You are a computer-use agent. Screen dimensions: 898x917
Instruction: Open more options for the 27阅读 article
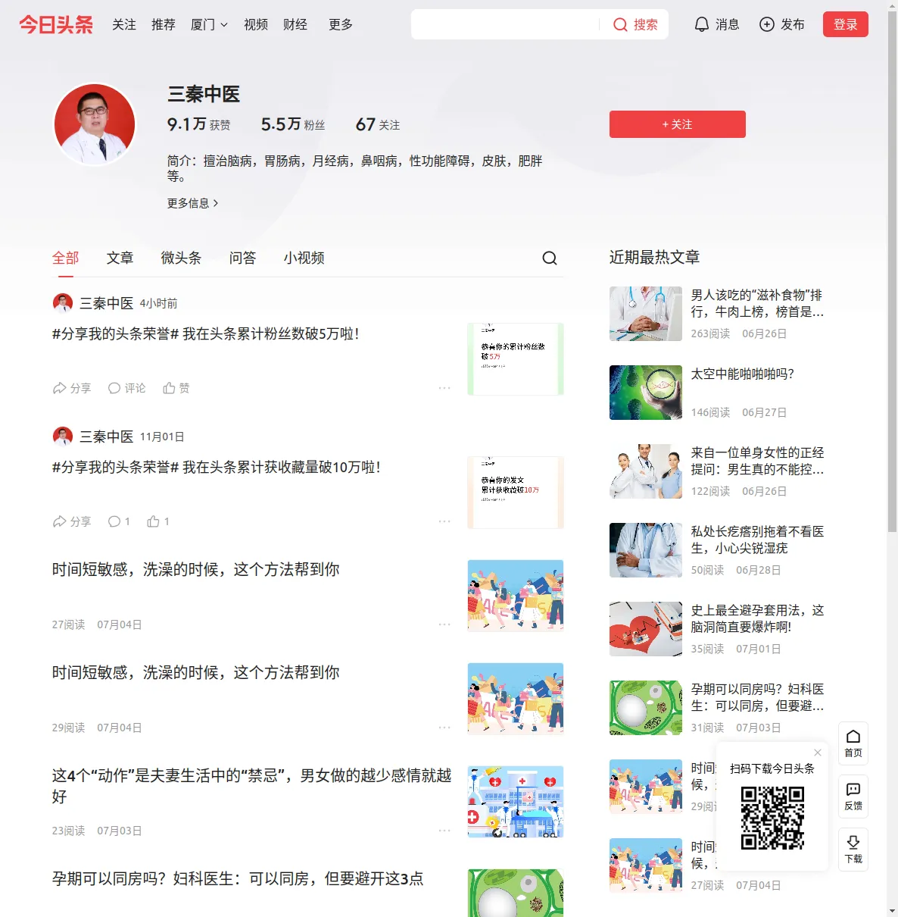(444, 624)
